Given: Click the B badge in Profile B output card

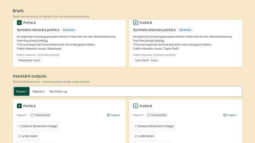Looking at the screenshot, I should tap(135, 106).
